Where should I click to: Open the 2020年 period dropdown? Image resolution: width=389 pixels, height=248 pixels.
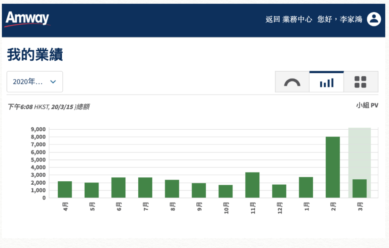[35, 82]
